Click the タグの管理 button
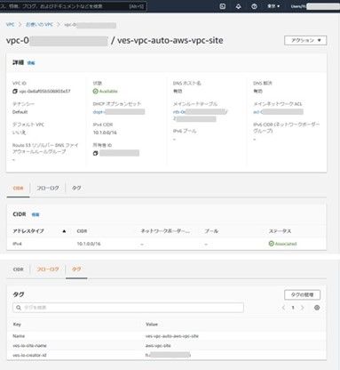The height and width of the screenshot is (370, 340). click(x=302, y=294)
